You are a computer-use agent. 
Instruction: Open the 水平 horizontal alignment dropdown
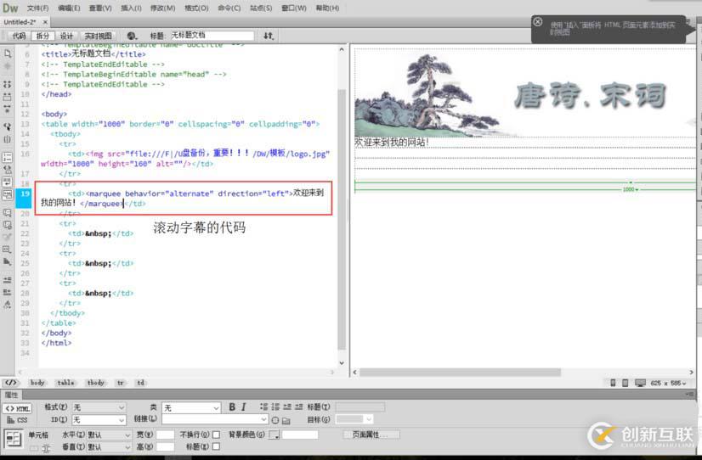coord(110,435)
